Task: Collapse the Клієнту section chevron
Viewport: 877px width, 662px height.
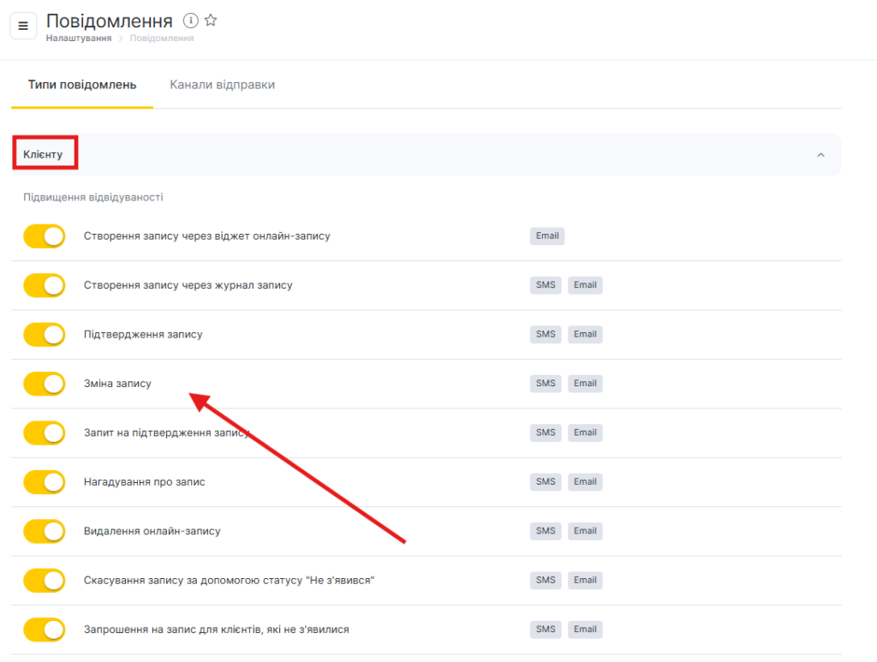Action: 820,155
